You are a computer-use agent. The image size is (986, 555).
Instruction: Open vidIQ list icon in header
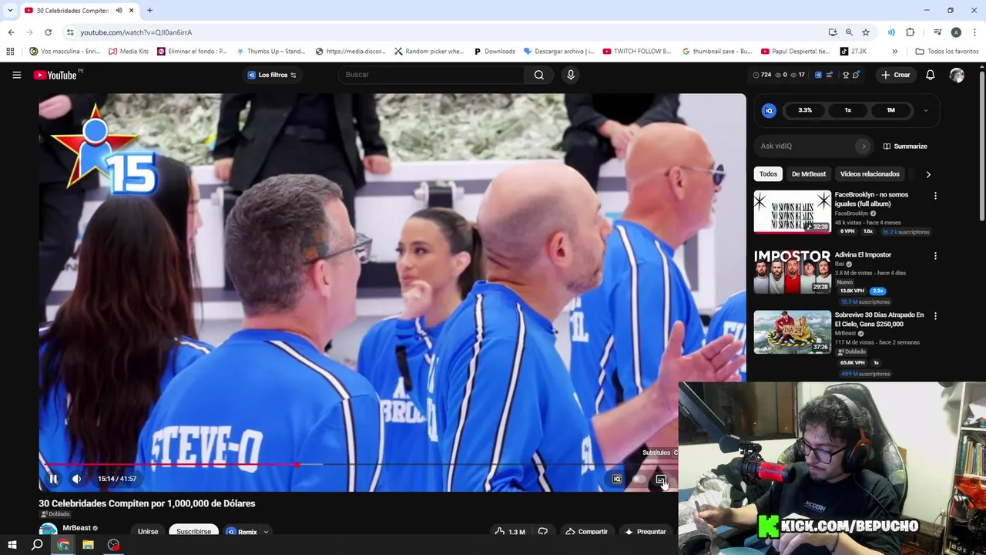pos(829,75)
